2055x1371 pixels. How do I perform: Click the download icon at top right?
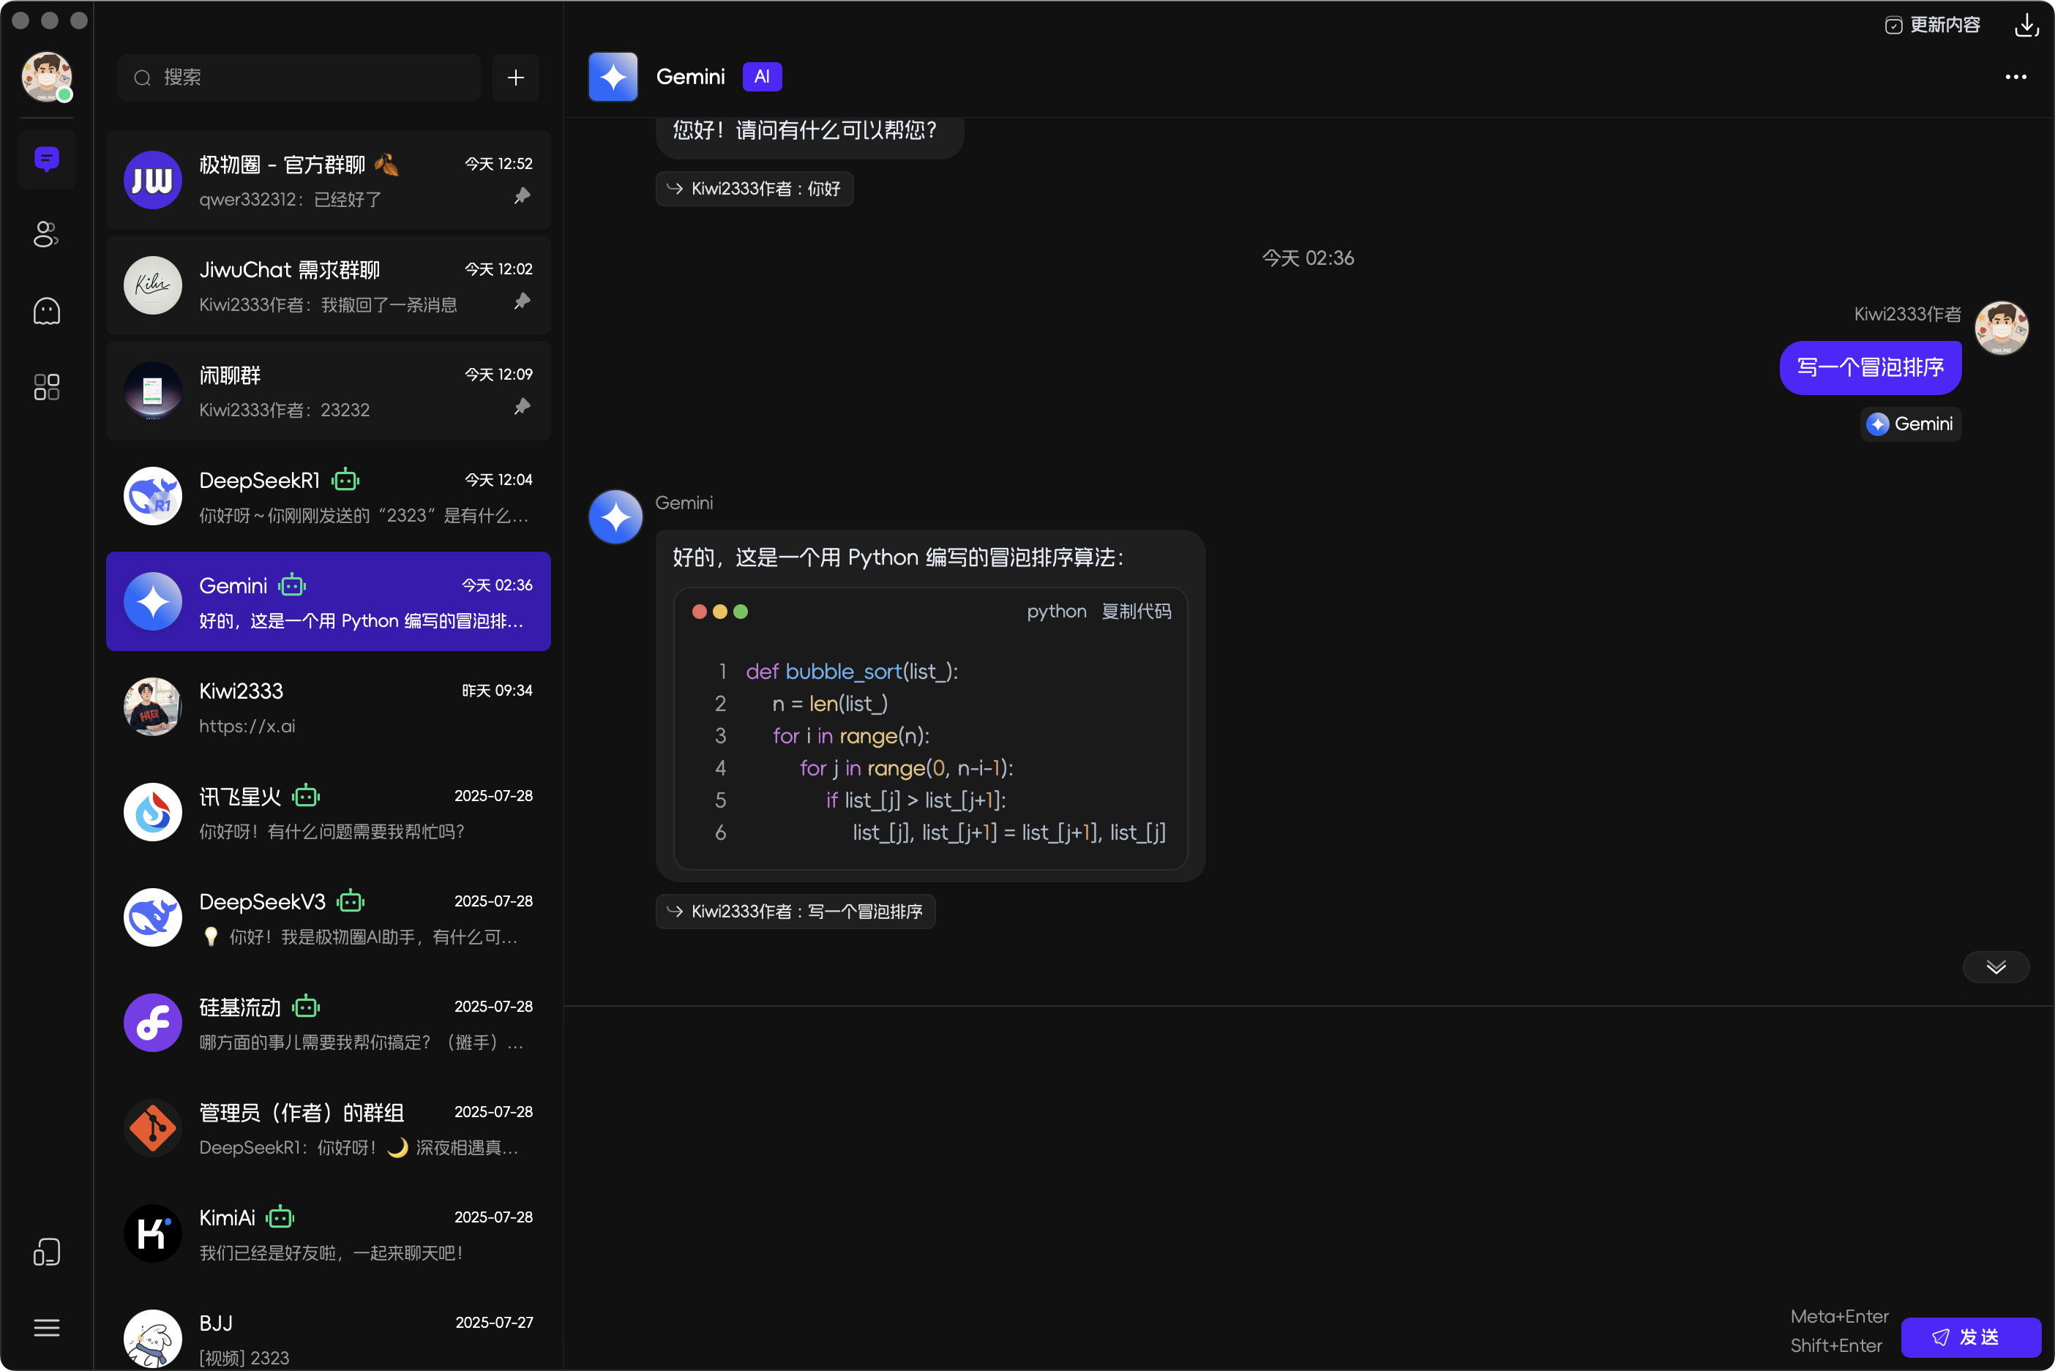(x=2026, y=24)
